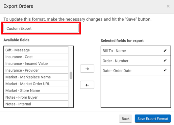Select Market - Market Order URL field
This screenshot has width=174, height=125.
36,84
